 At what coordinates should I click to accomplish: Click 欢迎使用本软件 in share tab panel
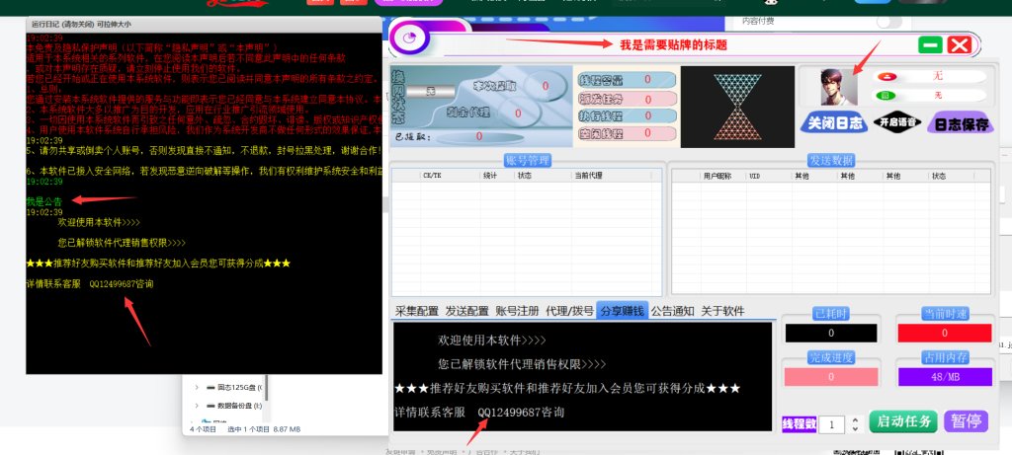pyautogui.click(x=492, y=340)
